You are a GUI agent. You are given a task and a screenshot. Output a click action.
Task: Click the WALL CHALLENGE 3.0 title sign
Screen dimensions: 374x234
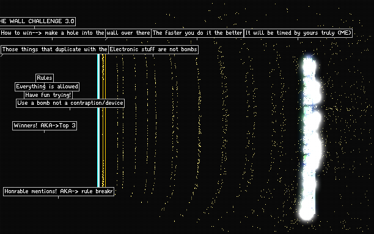(37, 21)
